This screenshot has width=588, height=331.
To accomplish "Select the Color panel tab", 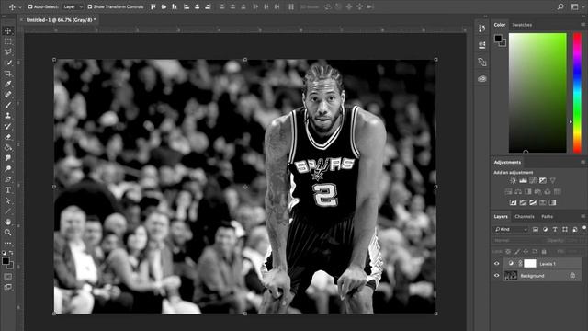I will pyautogui.click(x=500, y=25).
